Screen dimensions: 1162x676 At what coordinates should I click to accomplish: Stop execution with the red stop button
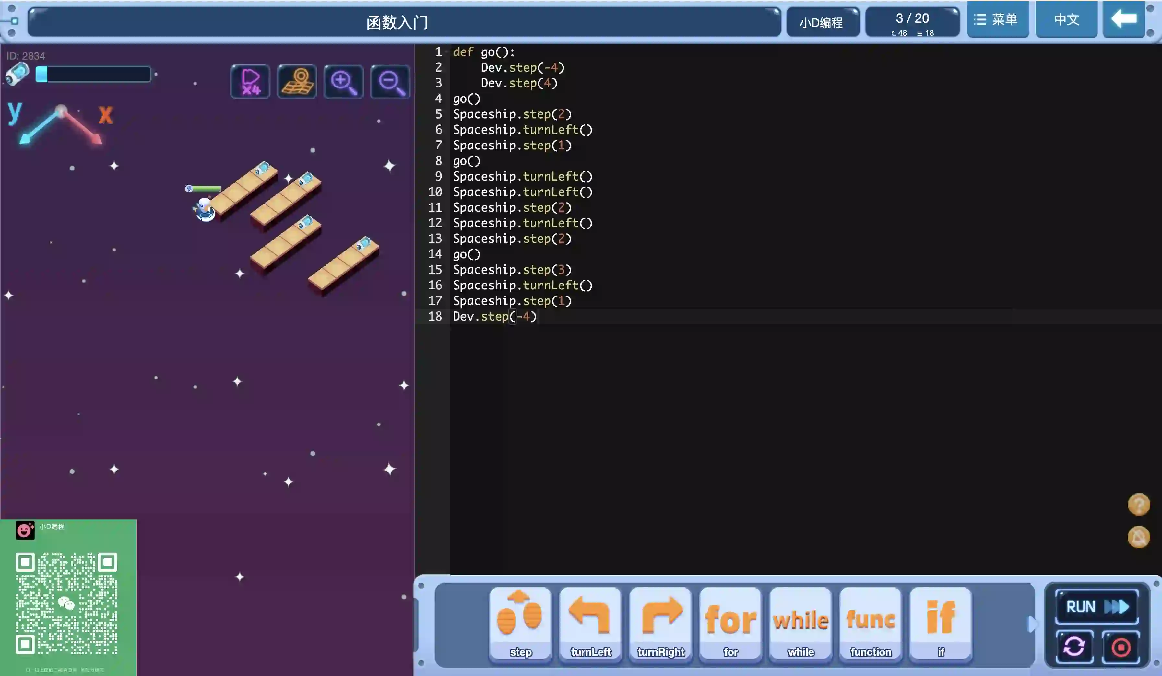1120,647
